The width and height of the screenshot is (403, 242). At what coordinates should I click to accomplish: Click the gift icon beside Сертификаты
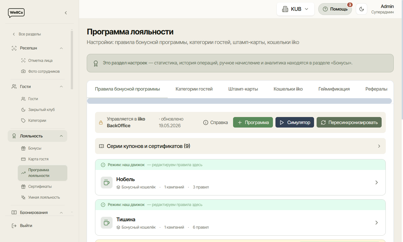[x=23, y=187]
